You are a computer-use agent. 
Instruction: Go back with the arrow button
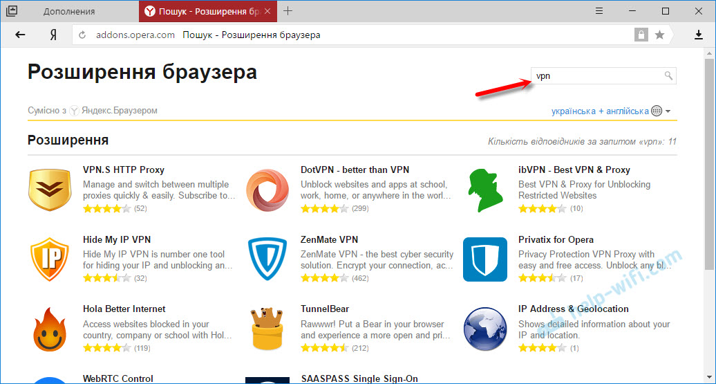pos(21,35)
